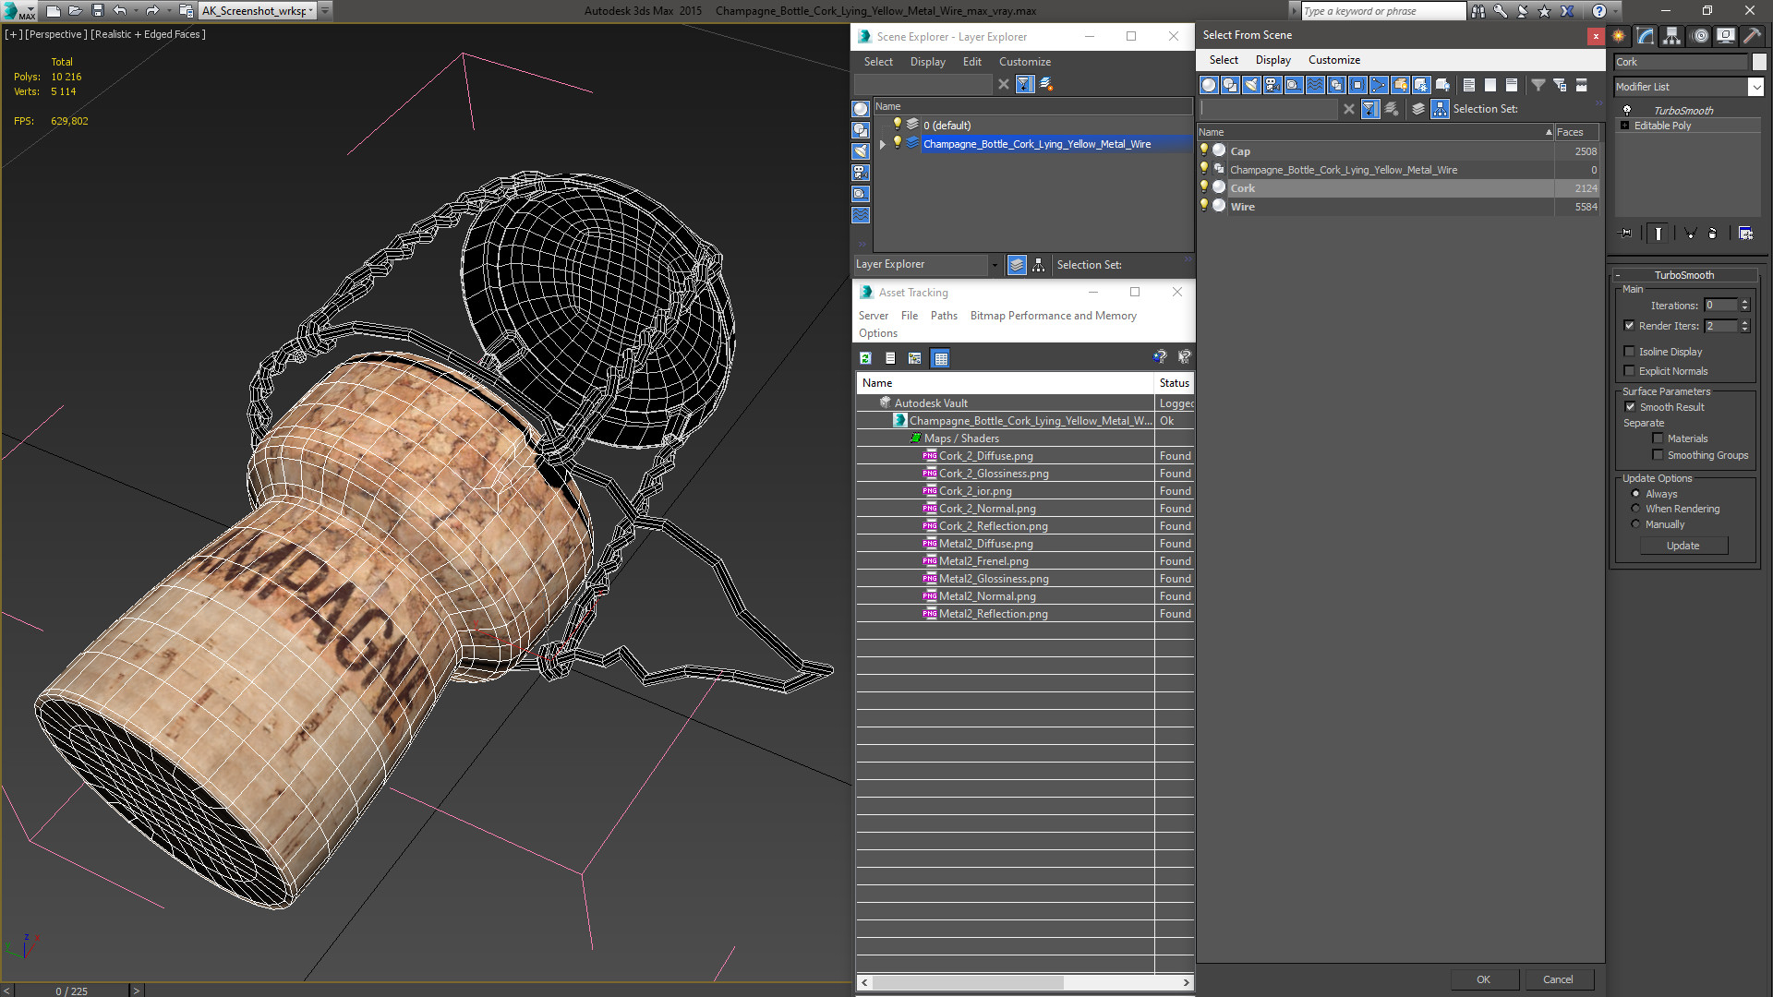Viewport: 1773px width, 997px height.
Task: Open the Modifier List dropdown
Action: pos(1755,87)
